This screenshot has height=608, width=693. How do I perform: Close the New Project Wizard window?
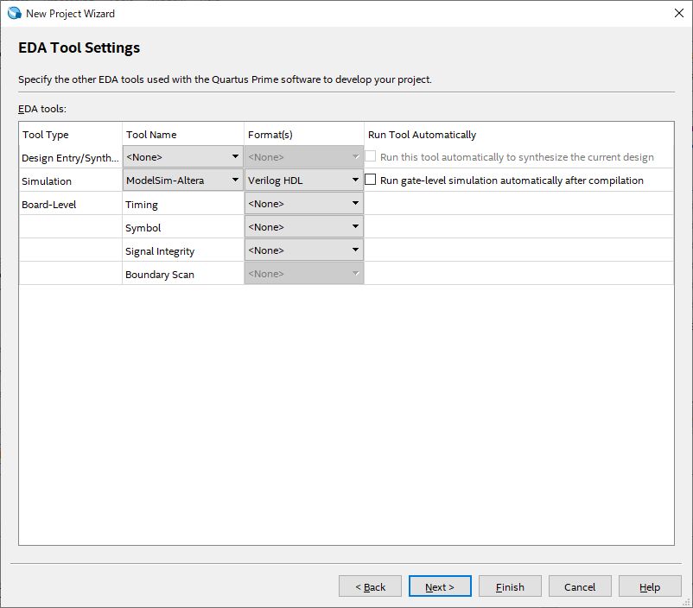[679, 13]
